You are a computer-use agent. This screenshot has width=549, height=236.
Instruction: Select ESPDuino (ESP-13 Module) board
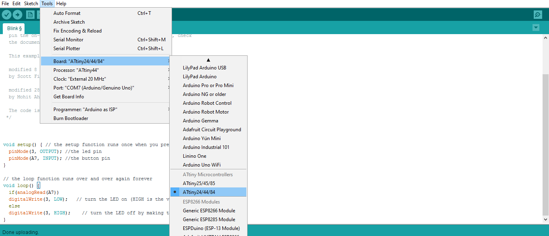point(208,228)
